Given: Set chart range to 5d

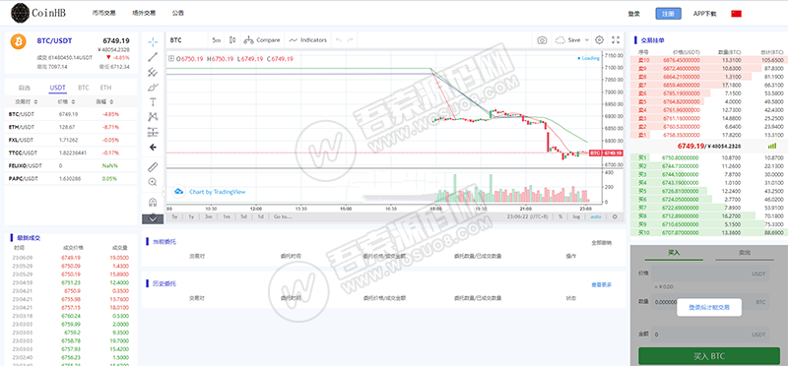Looking at the screenshot, I should [x=243, y=216].
